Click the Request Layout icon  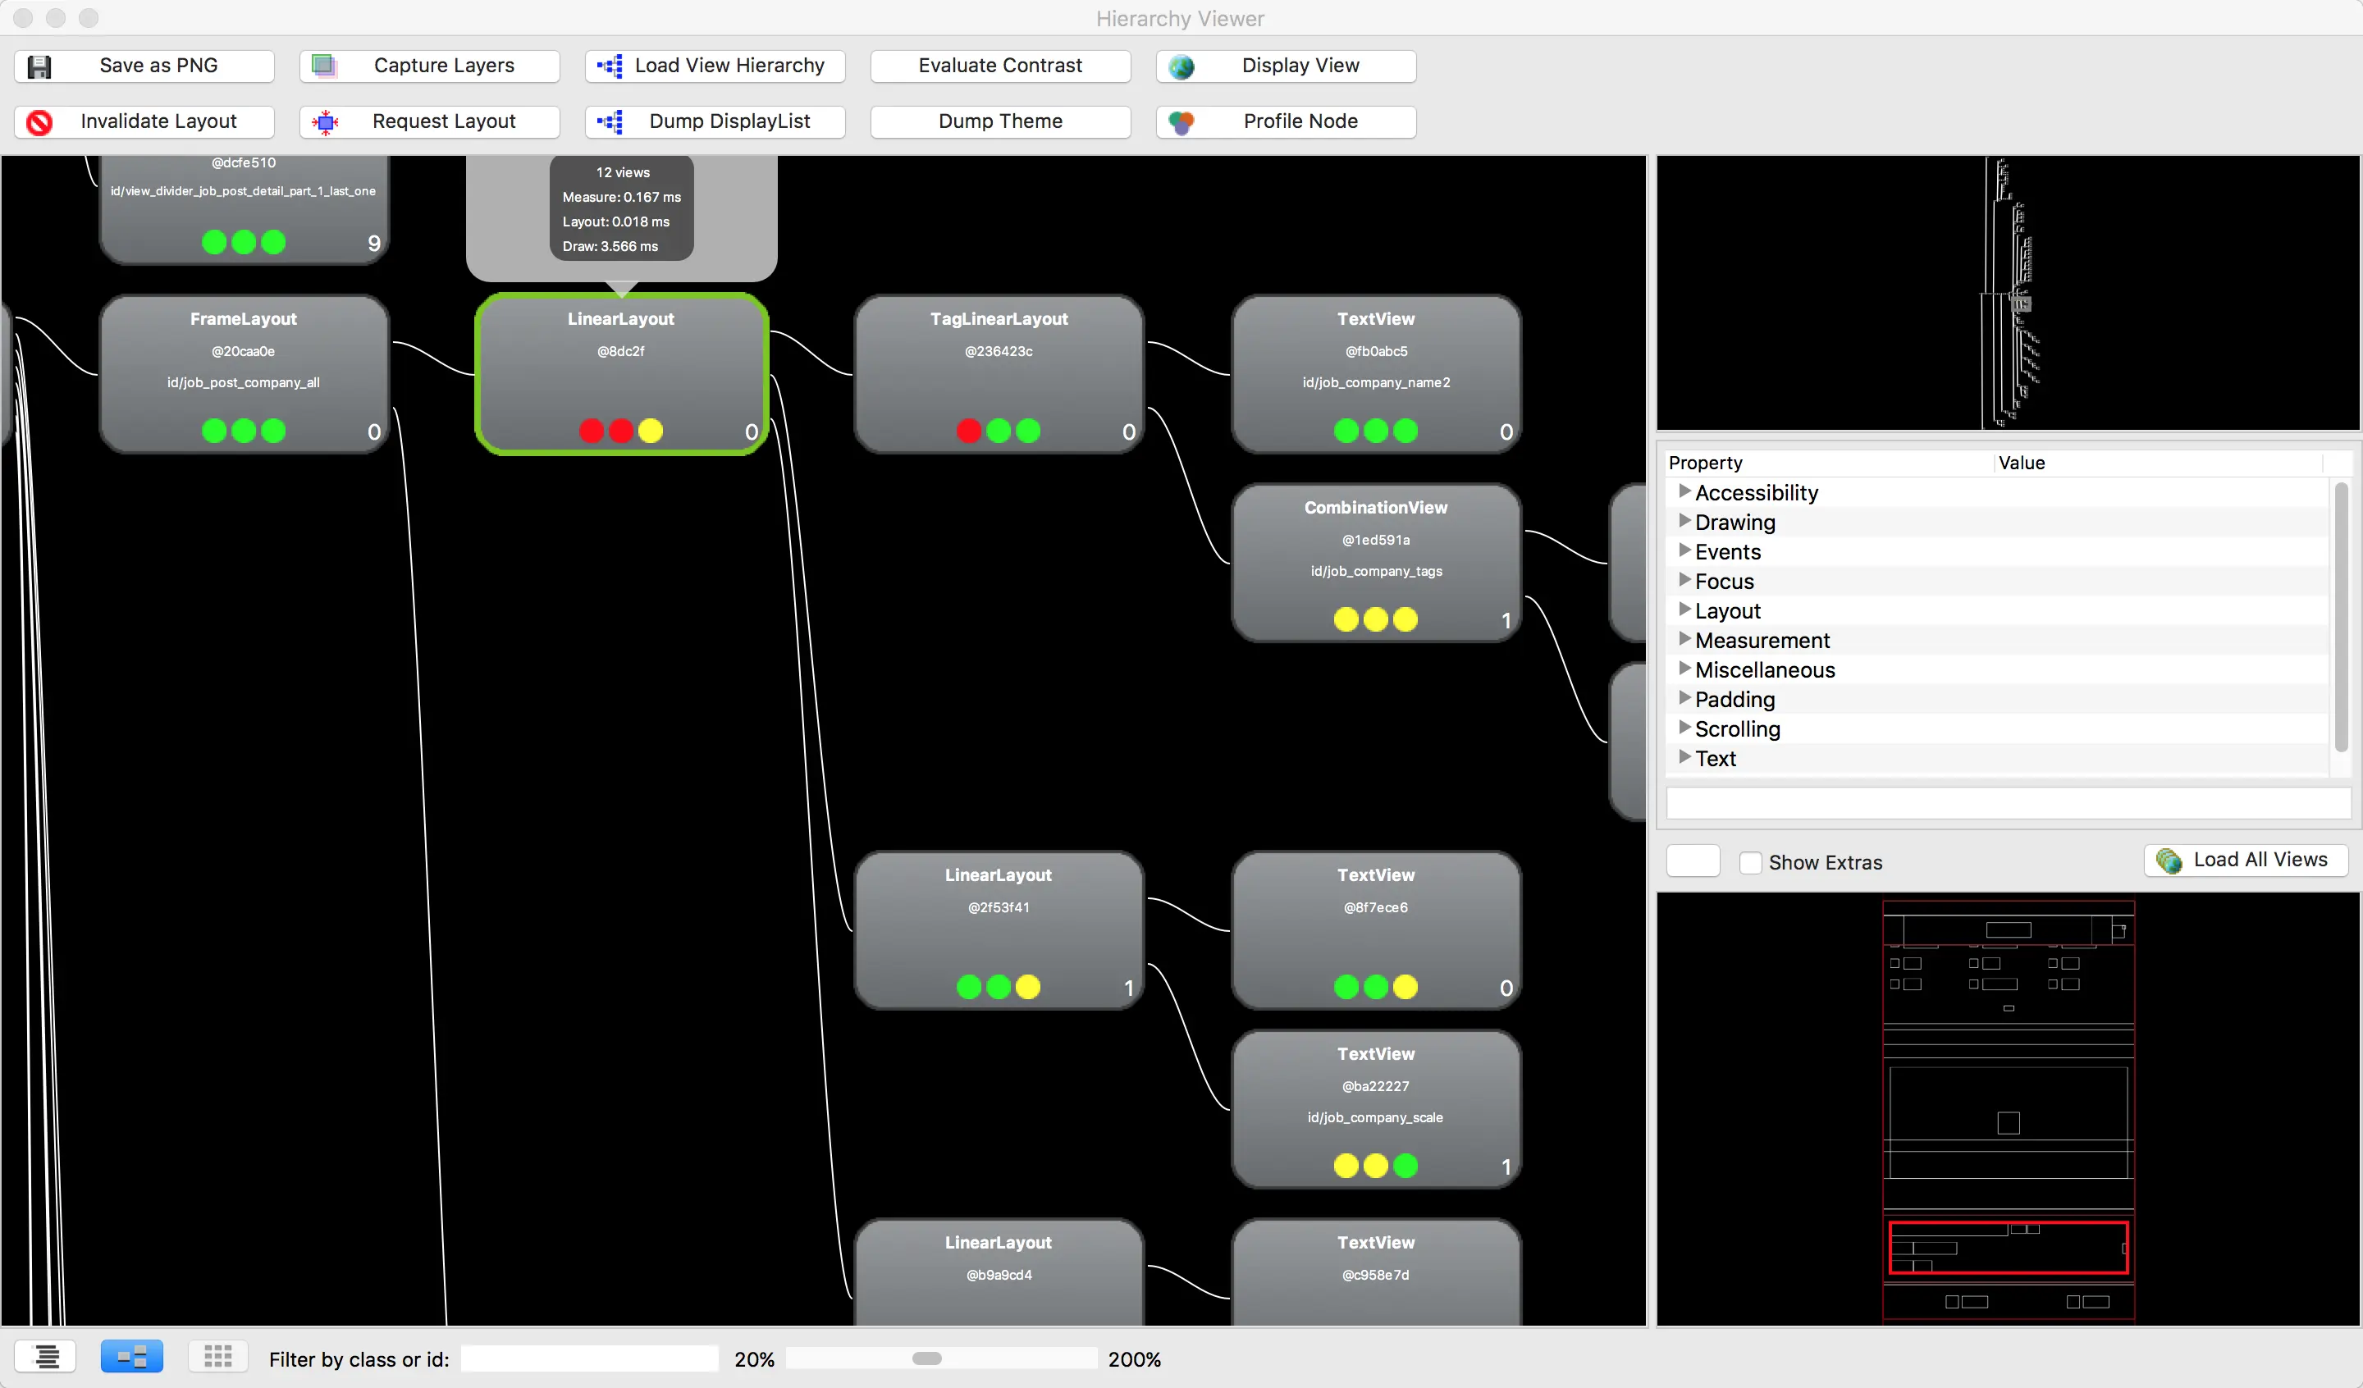tap(326, 122)
